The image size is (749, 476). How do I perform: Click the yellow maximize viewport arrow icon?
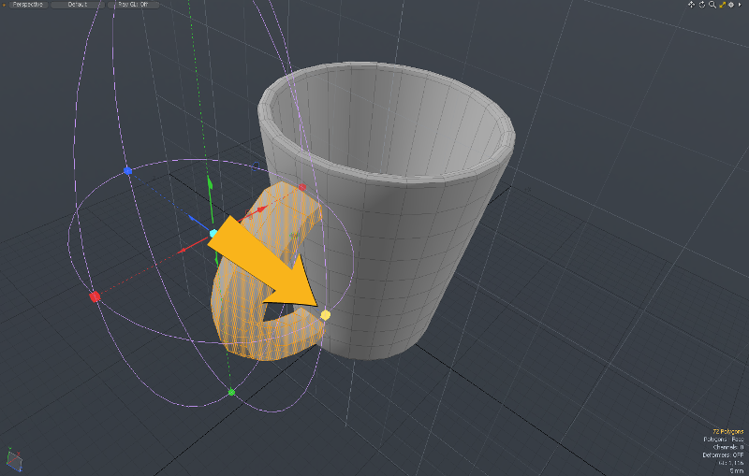722,5
